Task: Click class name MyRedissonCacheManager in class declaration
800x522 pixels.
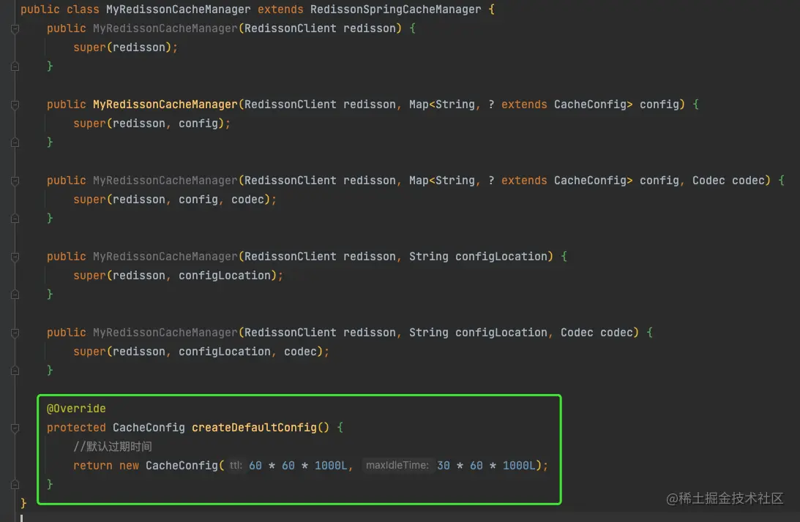Action: 178,10
